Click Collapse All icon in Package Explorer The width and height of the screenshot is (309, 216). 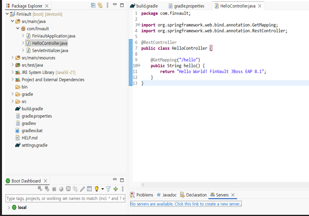tap(93, 5)
